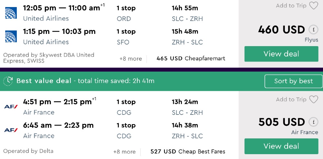Expand +8 more offers for United flight
Screen dimensions: 323x159
[x=130, y=59]
